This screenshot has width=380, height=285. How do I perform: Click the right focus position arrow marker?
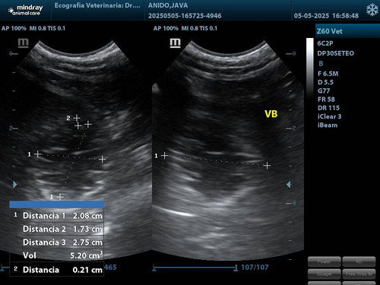pos(289,185)
